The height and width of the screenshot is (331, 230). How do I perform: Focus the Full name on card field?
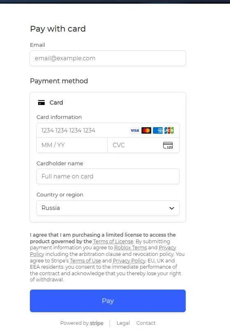(x=108, y=176)
